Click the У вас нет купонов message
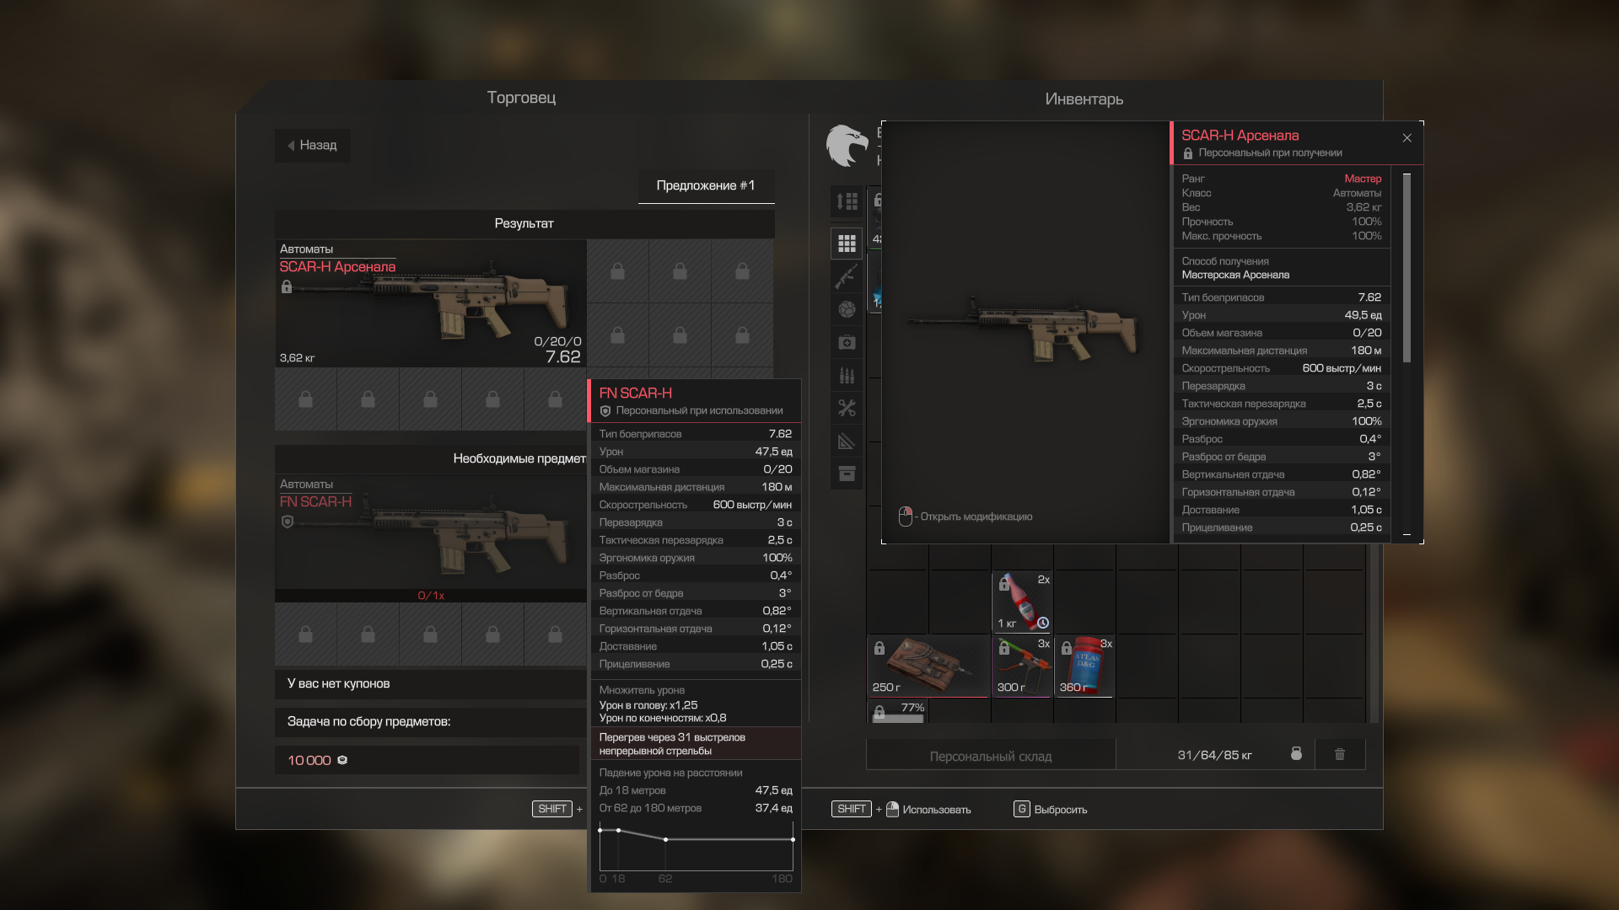The image size is (1619, 910). click(338, 683)
